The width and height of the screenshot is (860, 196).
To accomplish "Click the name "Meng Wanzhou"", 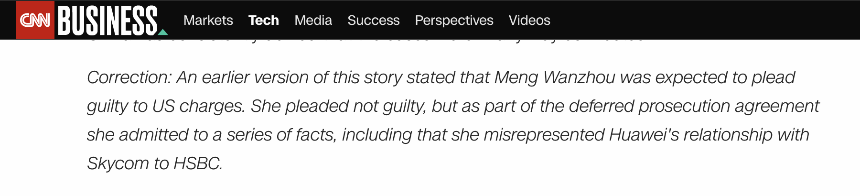I will pyautogui.click(x=555, y=77).
